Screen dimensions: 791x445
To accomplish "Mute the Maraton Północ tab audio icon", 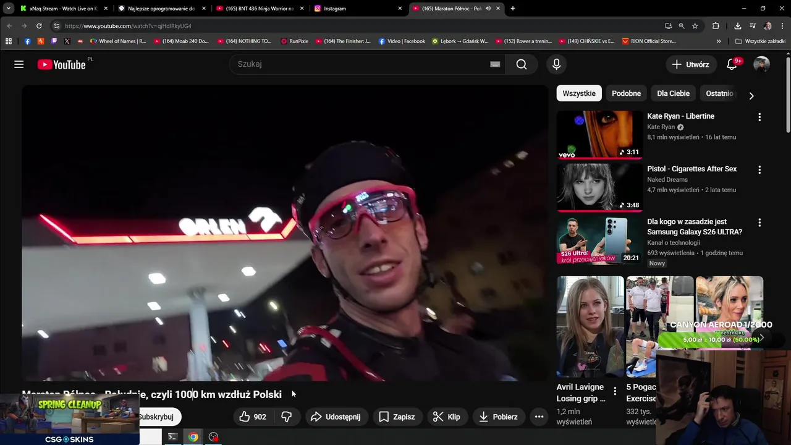I will [488, 9].
